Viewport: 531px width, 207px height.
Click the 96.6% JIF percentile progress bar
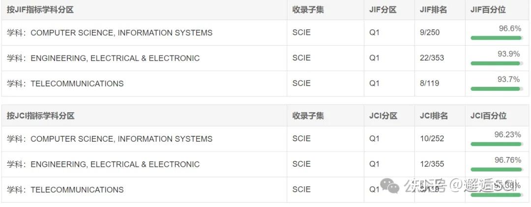(496, 38)
